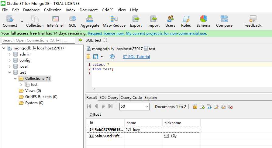The image size is (272, 148).
Task: Open the Aggregate editor
Action: coord(90,21)
